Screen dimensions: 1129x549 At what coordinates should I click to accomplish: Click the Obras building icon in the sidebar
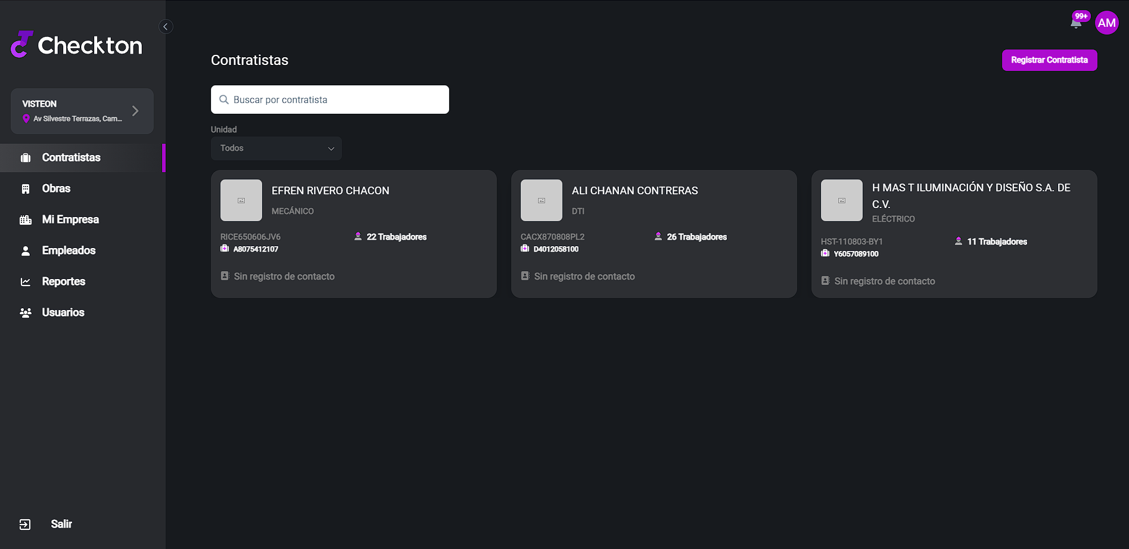(x=26, y=189)
